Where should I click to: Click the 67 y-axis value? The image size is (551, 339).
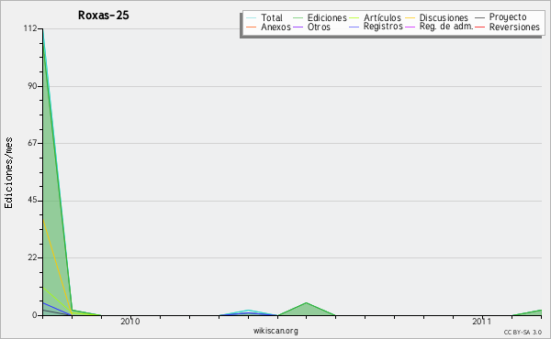pos(33,143)
